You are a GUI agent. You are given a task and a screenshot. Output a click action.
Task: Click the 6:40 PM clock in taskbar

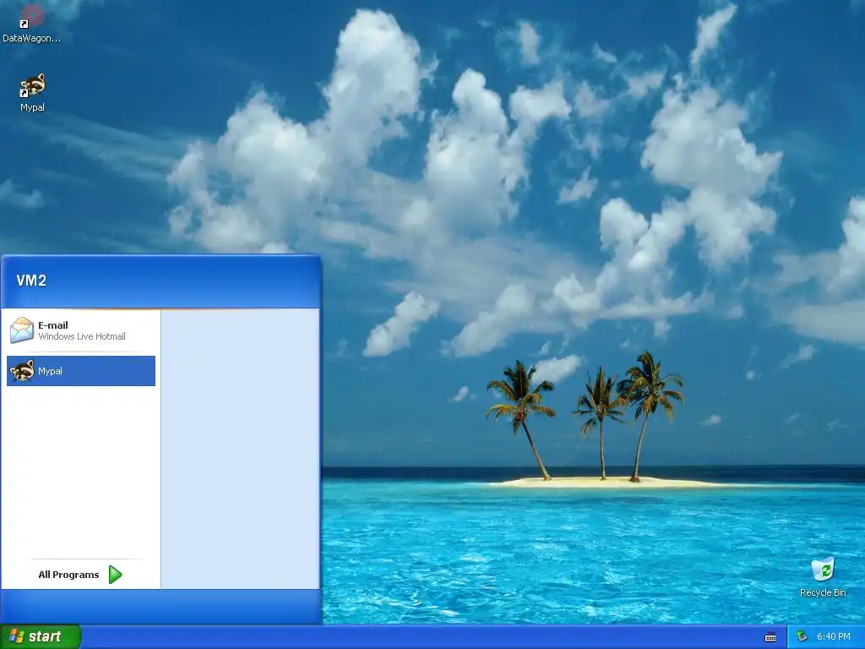pos(834,636)
